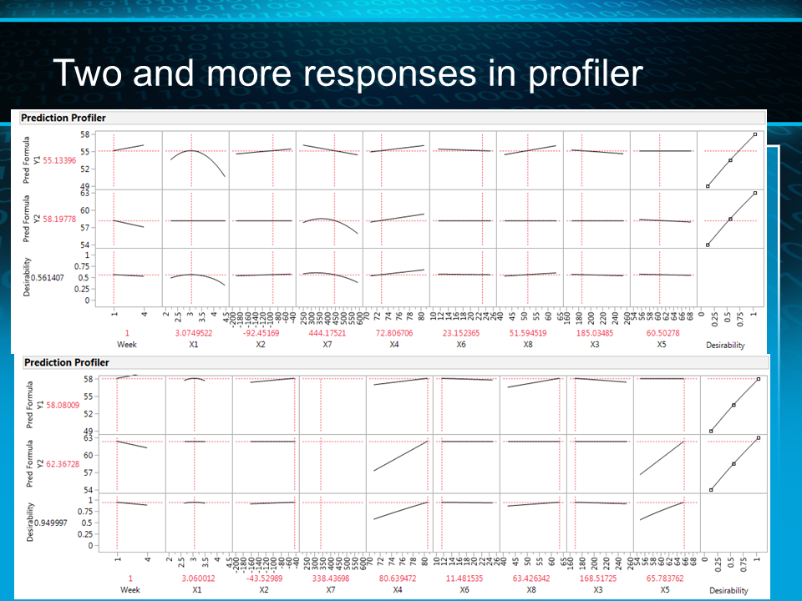This screenshot has height=601, width=802.
Task: Click the X6 label below 11.481535
Action: 464,590
